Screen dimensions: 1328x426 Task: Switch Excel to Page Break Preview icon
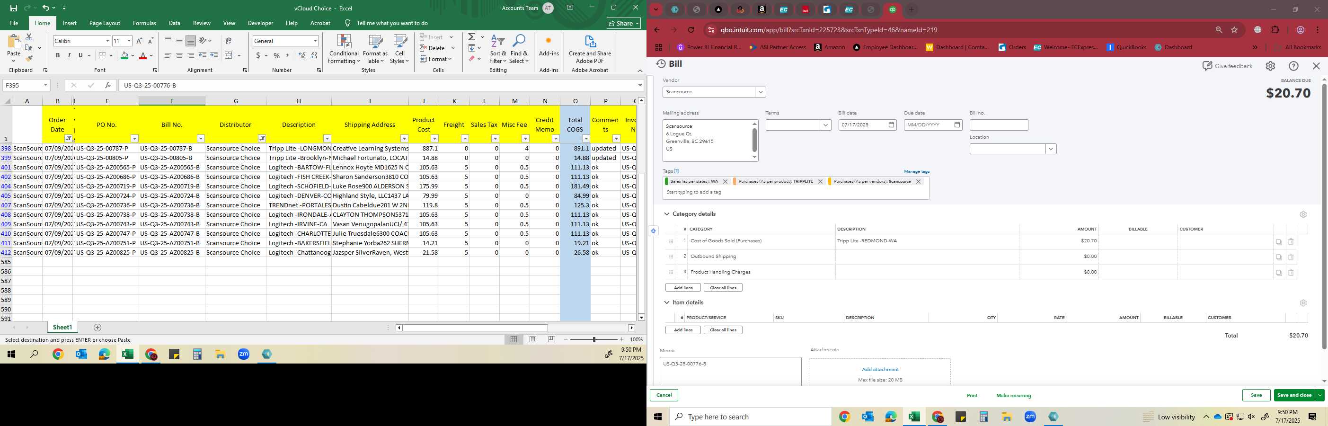552,339
